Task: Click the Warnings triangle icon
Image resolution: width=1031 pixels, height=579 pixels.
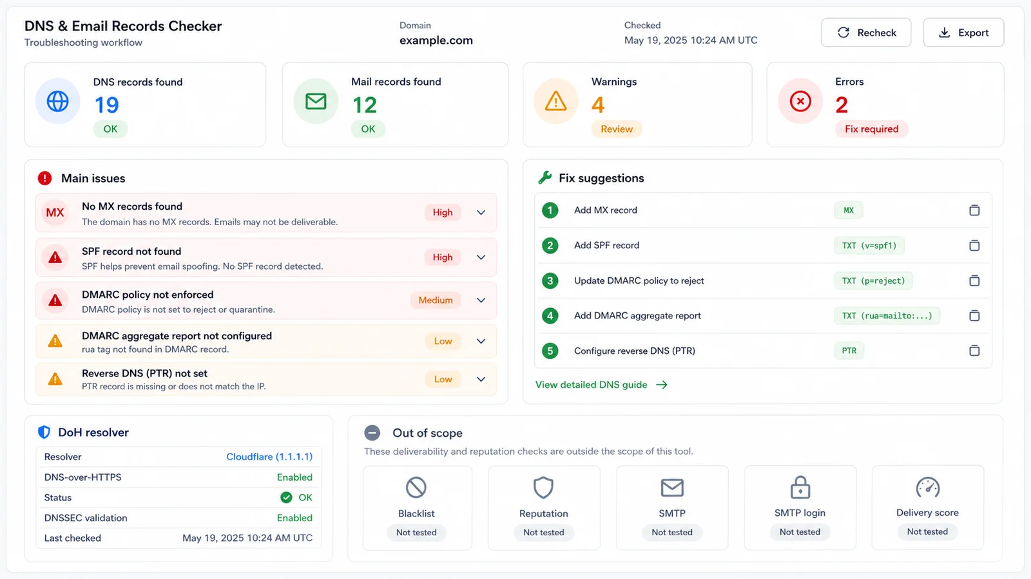Action: point(555,101)
